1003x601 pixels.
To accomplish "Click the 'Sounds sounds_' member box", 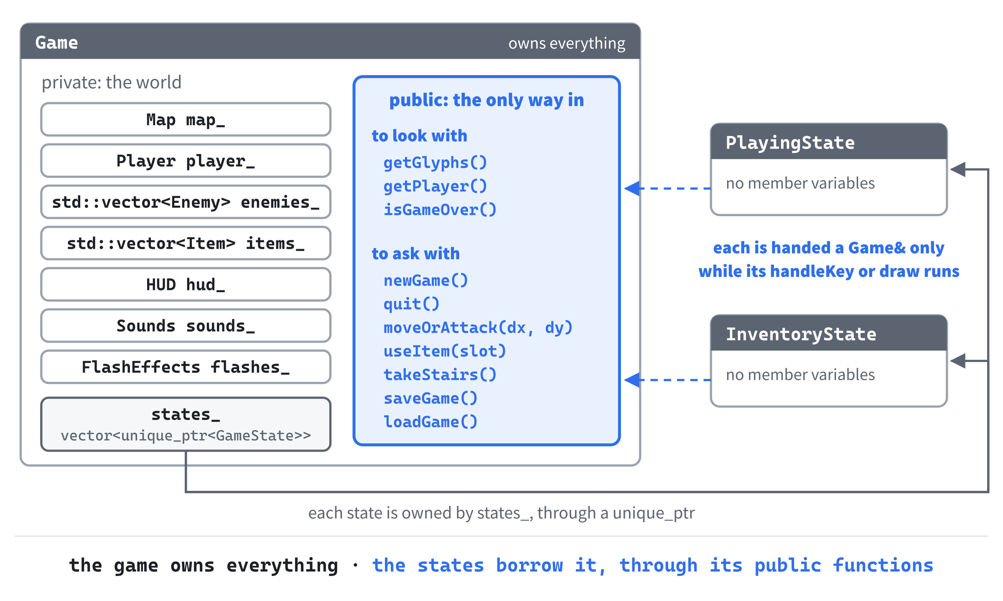I will click(186, 326).
